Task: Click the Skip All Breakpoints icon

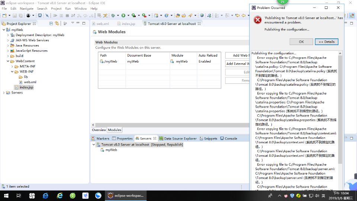Action: pyautogui.click(x=47, y=16)
